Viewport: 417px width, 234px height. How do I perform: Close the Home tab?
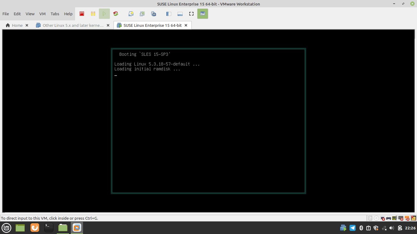[x=27, y=25]
